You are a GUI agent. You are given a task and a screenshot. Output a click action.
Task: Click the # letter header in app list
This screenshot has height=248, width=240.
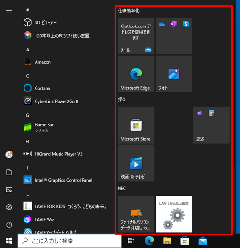pos(28,10)
